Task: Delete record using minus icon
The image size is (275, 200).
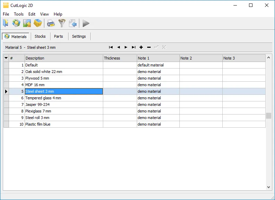Action: point(149,47)
